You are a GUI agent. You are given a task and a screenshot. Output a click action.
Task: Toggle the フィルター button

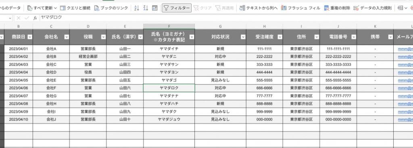click(x=177, y=8)
